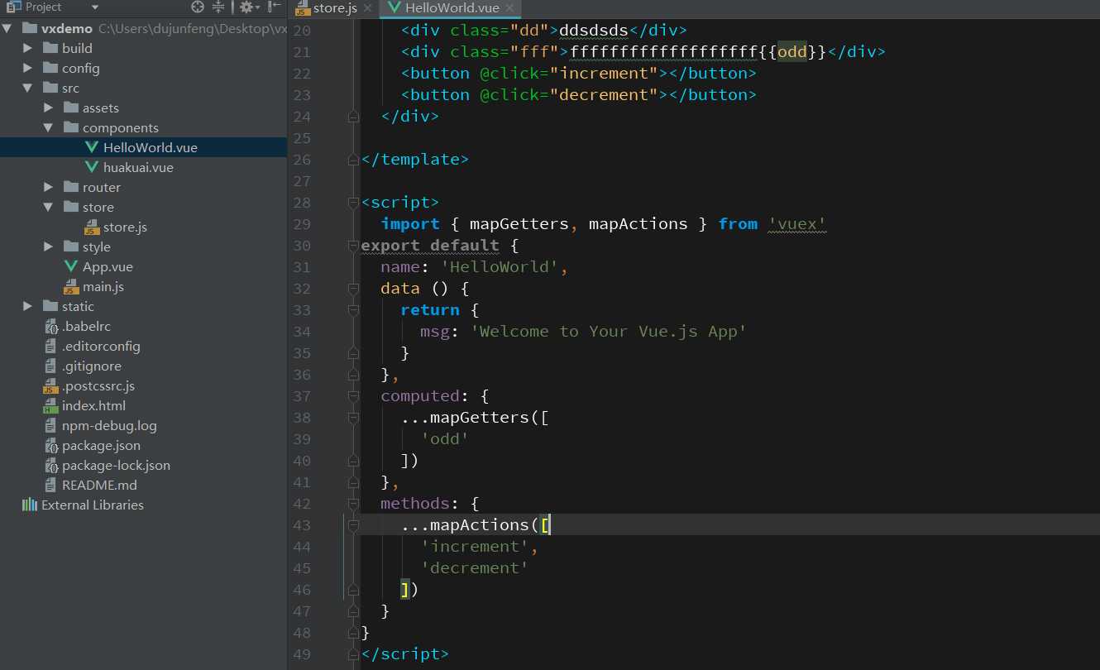Click the 'Welcome to Your Vue.js App' string
Image resolution: width=1100 pixels, height=670 pixels.
pyautogui.click(x=609, y=331)
